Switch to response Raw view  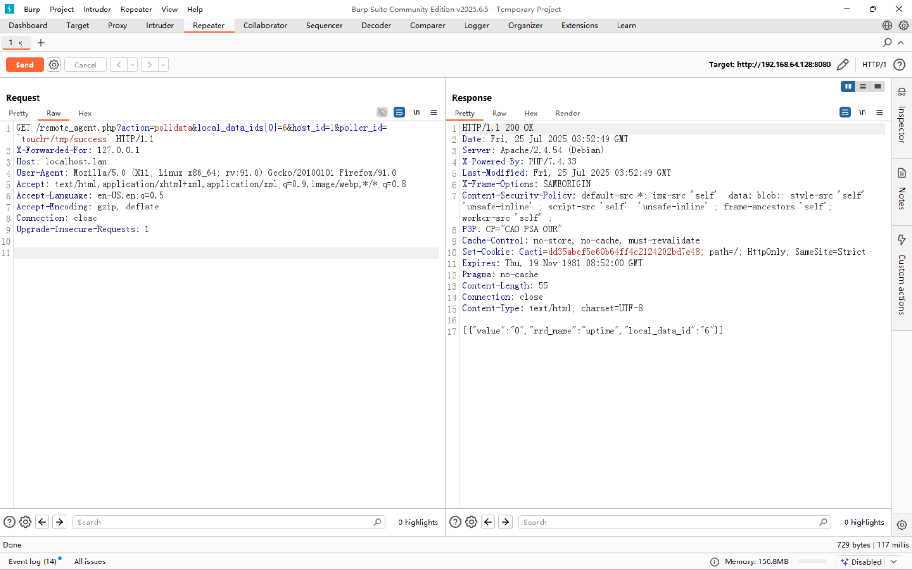coord(499,113)
